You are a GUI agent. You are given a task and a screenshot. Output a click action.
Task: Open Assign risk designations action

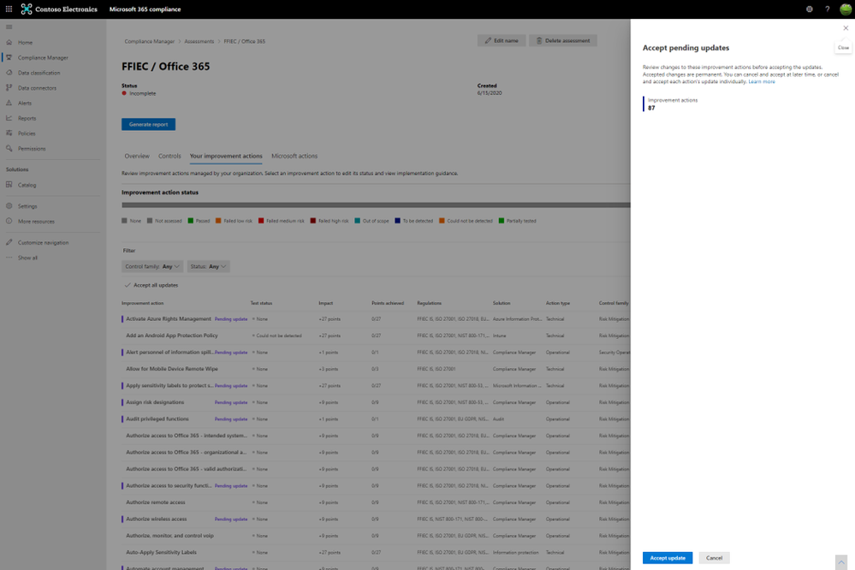[x=155, y=402]
